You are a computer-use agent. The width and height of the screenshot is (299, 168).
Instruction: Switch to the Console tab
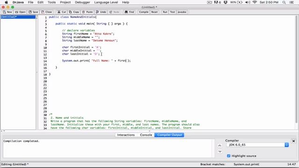coord(146,135)
